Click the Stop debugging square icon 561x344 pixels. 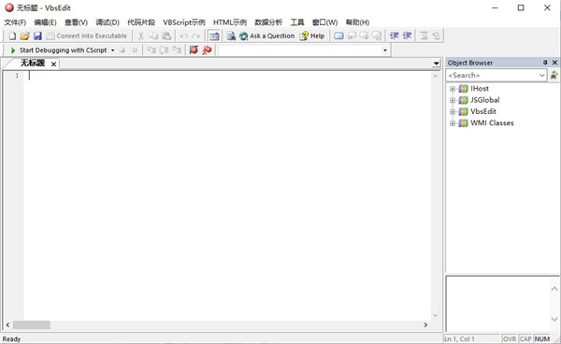coord(122,50)
